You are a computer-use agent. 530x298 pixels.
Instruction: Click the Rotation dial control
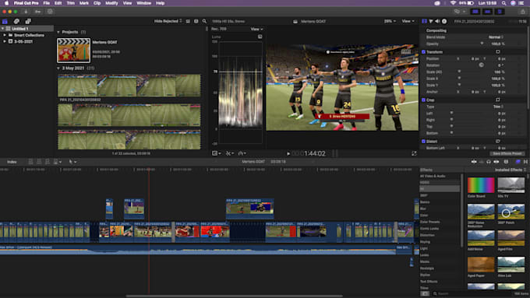tap(481, 65)
